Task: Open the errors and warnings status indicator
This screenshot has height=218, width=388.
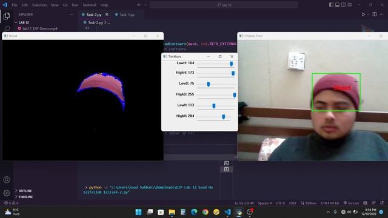Action: (11, 203)
